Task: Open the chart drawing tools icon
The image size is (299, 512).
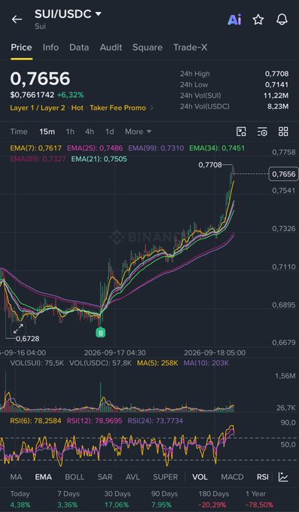Action: coord(241,132)
